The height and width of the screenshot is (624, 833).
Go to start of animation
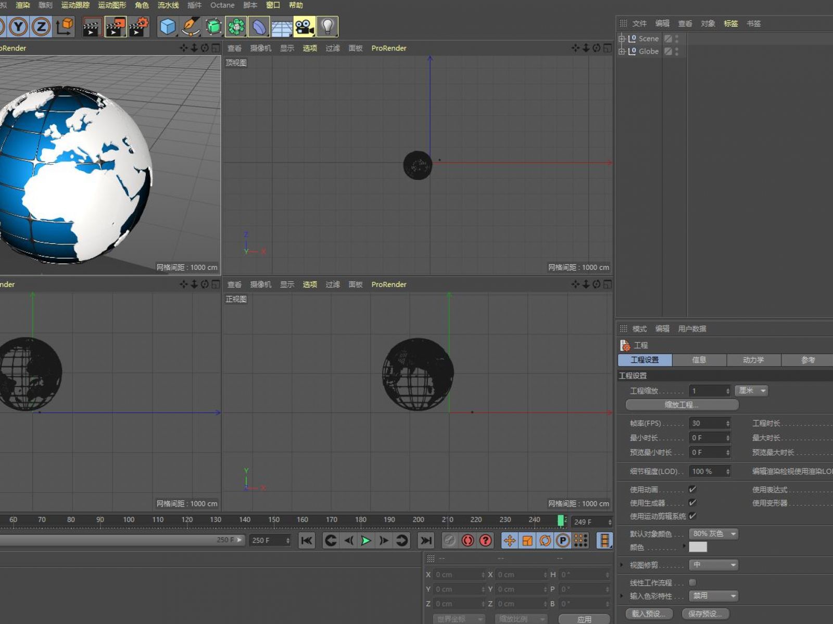pos(307,541)
